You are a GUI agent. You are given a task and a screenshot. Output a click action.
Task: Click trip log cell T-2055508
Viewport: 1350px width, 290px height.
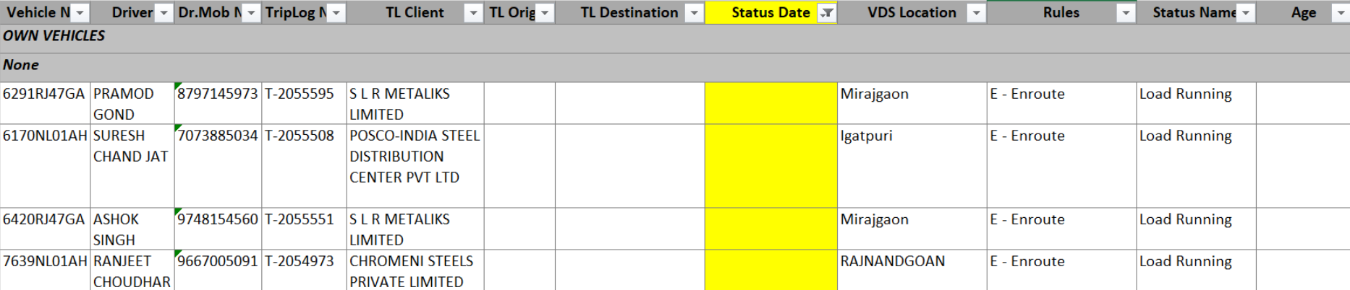click(x=300, y=136)
